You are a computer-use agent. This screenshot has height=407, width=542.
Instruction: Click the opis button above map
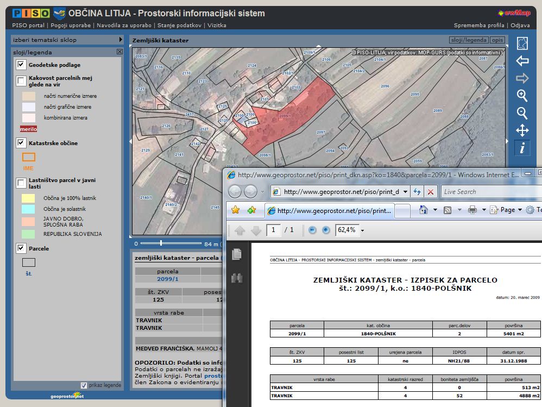pyautogui.click(x=497, y=40)
